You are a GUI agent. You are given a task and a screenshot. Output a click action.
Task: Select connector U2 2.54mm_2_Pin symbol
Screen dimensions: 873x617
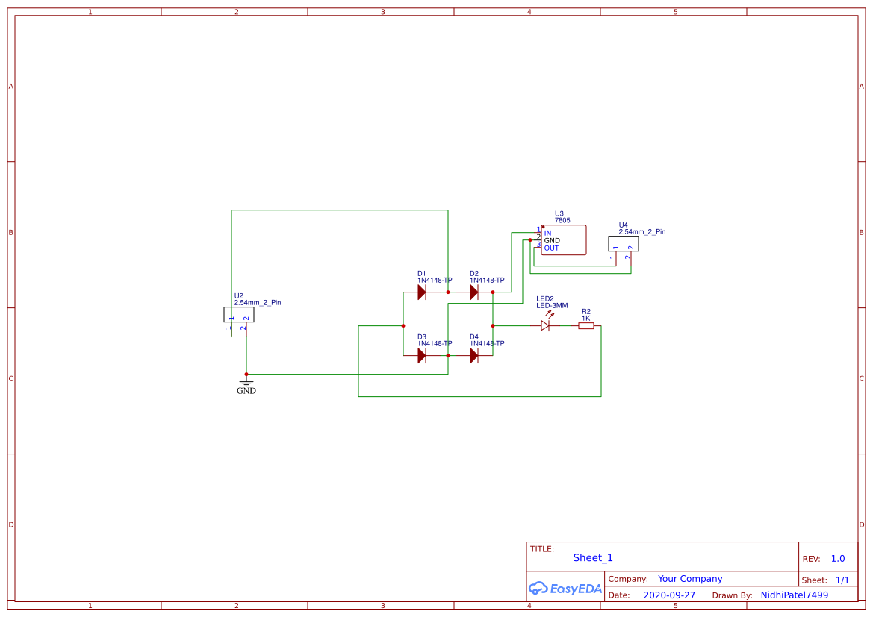[239, 313]
